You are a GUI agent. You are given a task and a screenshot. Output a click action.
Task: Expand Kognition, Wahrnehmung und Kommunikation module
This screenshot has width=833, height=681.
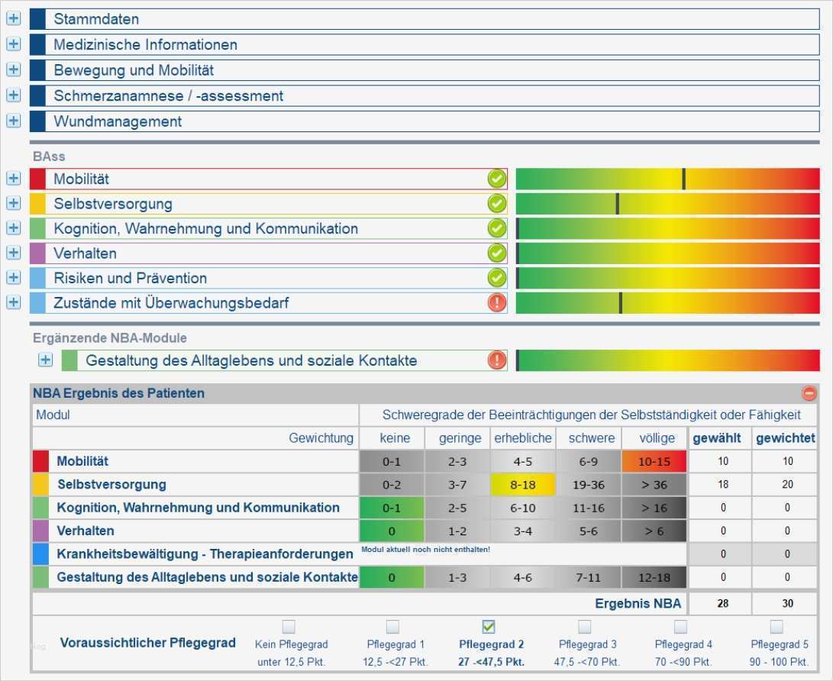(x=13, y=228)
